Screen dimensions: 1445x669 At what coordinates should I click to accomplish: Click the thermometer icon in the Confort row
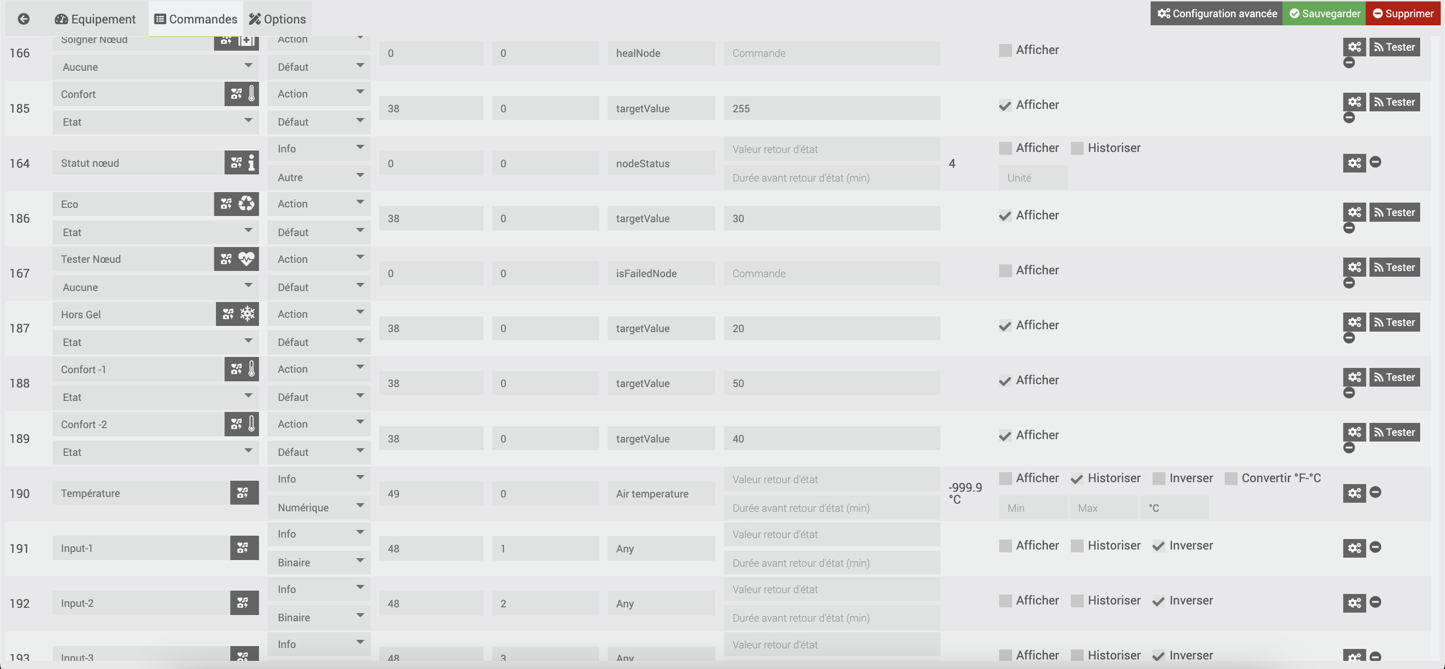(x=251, y=94)
